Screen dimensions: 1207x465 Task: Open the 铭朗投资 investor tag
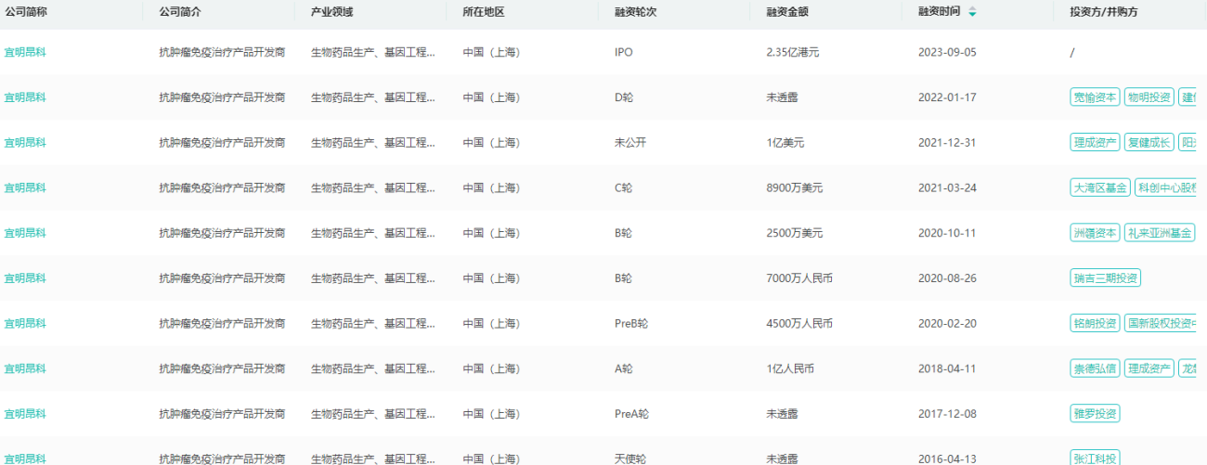[x=1095, y=324]
